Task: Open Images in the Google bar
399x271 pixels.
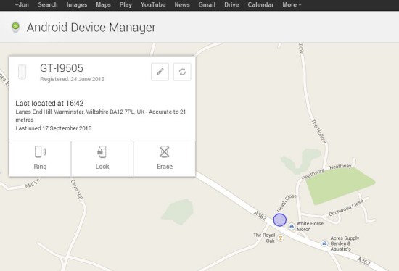Action: (x=77, y=4)
